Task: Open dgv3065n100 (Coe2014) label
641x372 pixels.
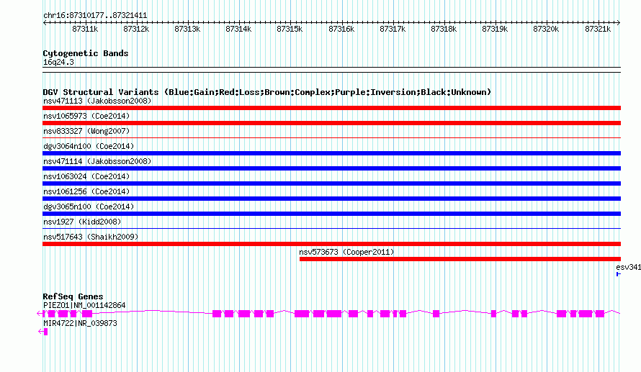Action: coord(89,207)
